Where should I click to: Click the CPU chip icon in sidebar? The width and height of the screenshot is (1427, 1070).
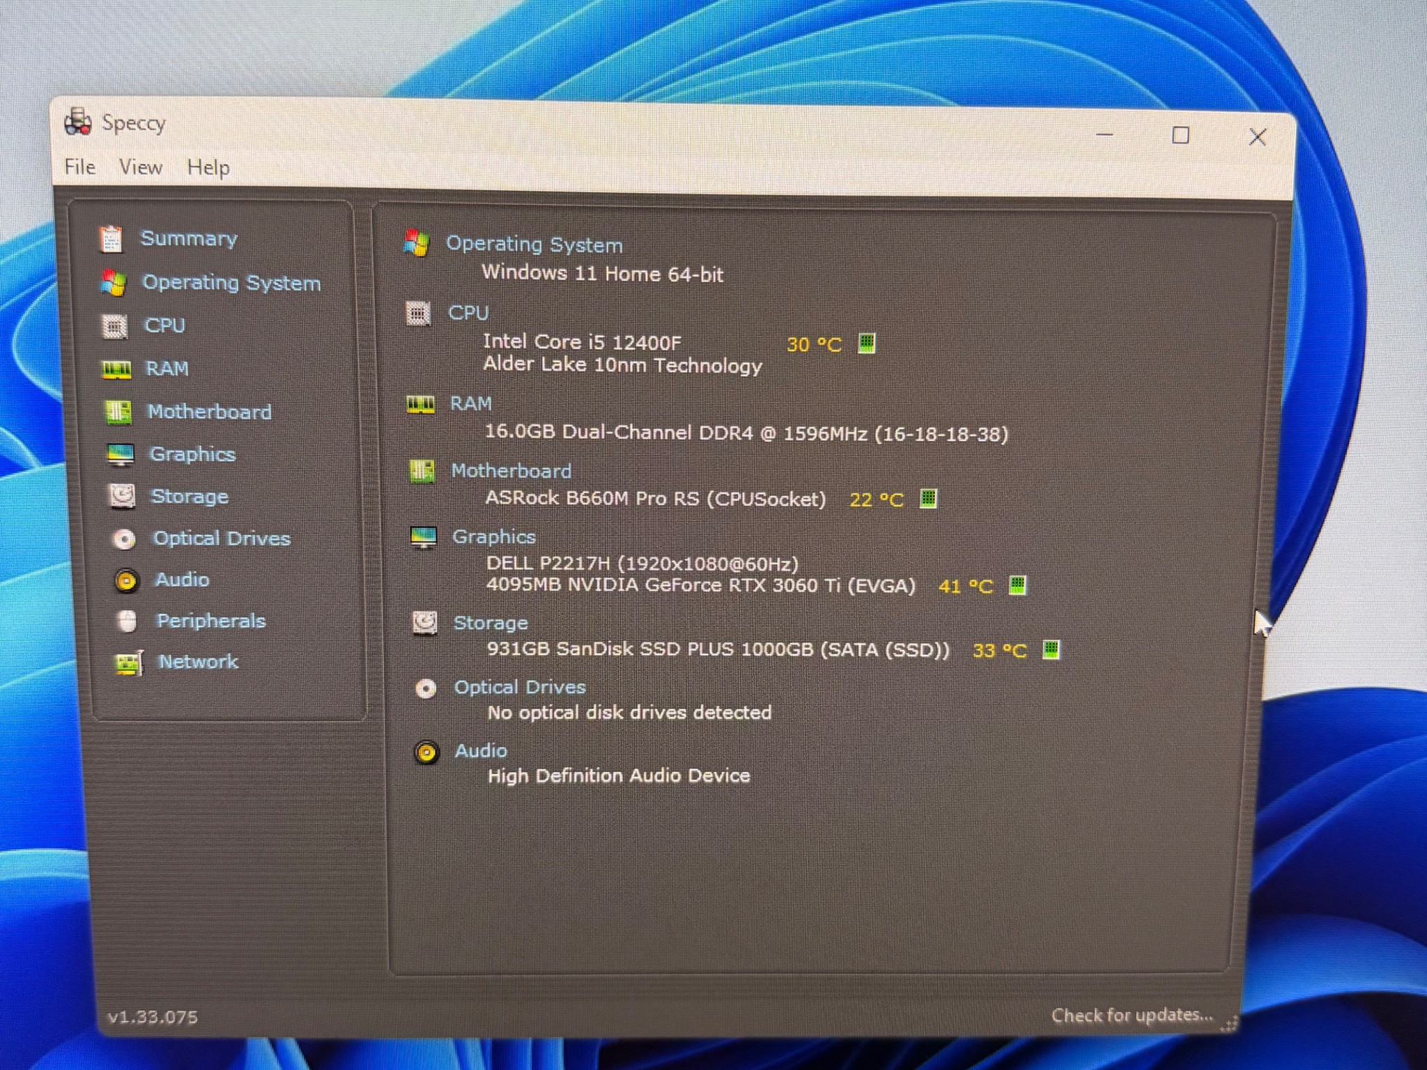click(115, 326)
